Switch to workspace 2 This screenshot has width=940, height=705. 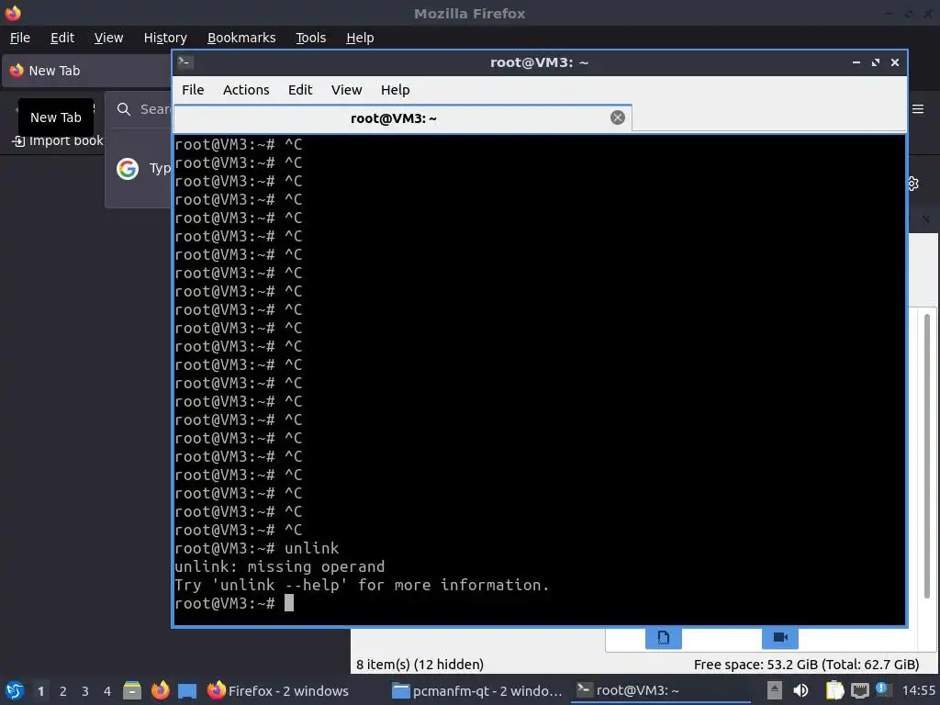[x=63, y=691]
